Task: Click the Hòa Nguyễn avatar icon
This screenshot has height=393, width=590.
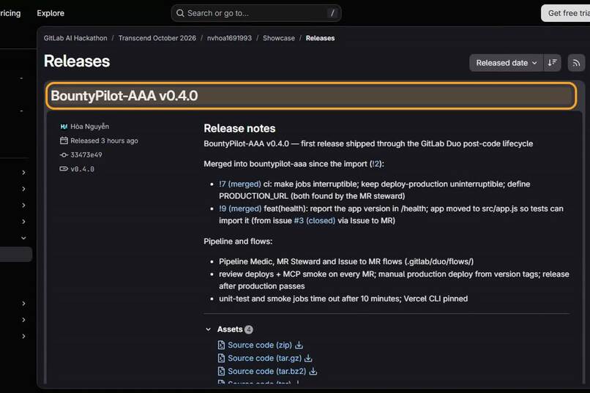Action: pos(64,127)
